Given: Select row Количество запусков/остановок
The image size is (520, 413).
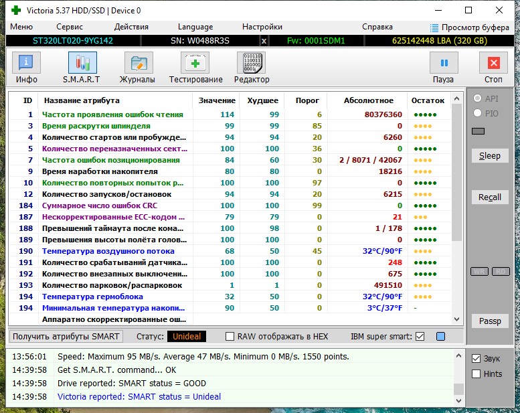Looking at the screenshot, I should (230, 194).
